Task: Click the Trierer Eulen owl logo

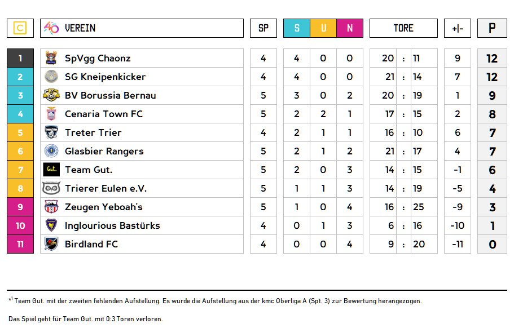Action: [51, 188]
